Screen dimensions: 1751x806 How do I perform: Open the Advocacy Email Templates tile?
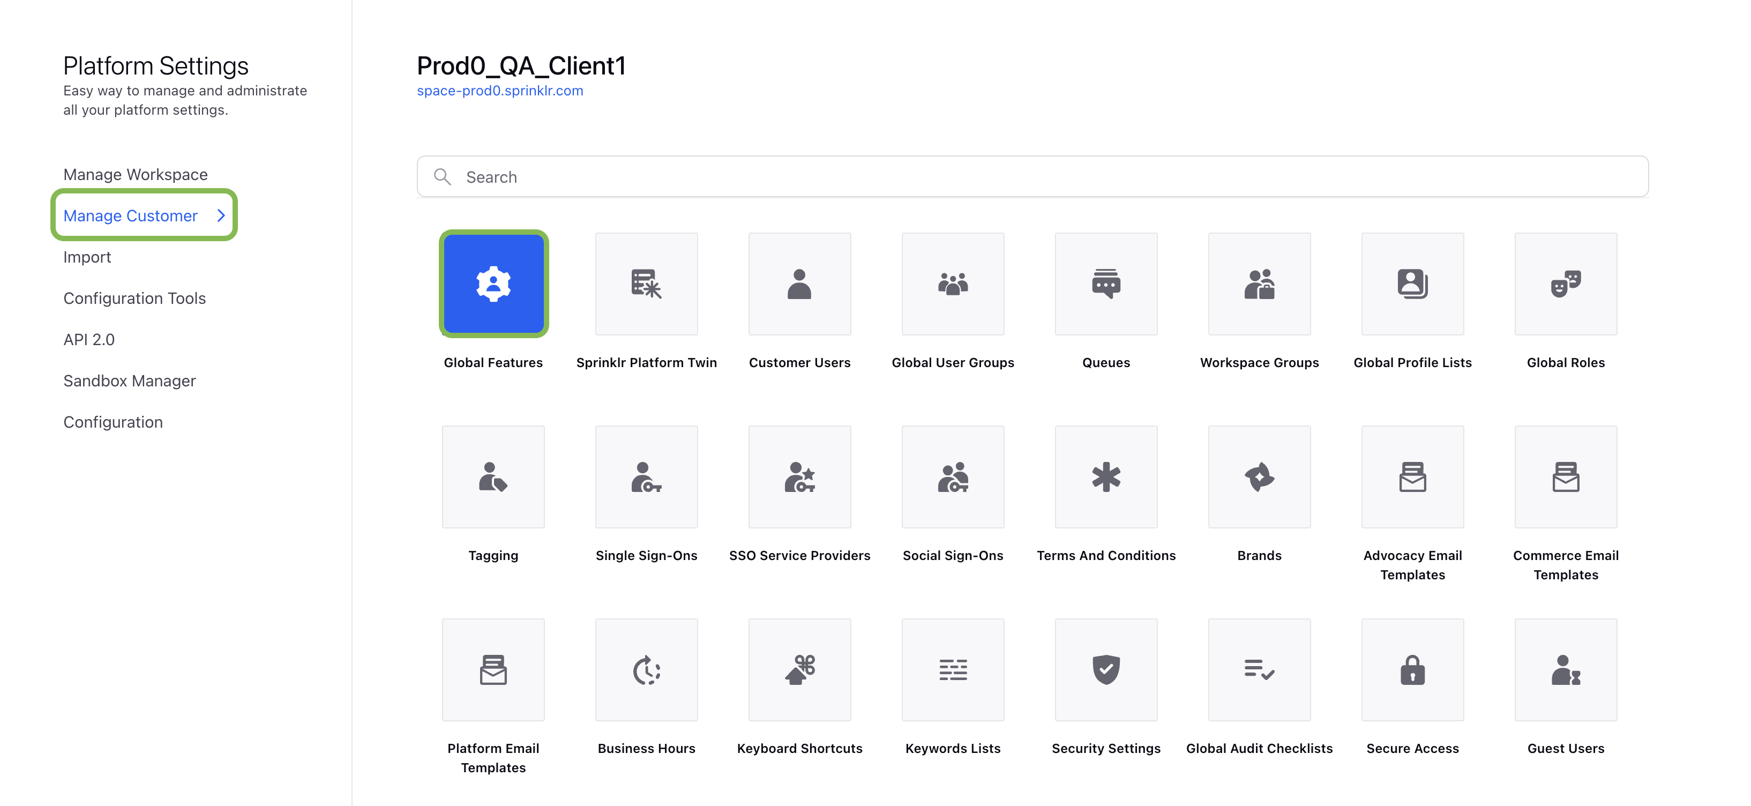1412,476
